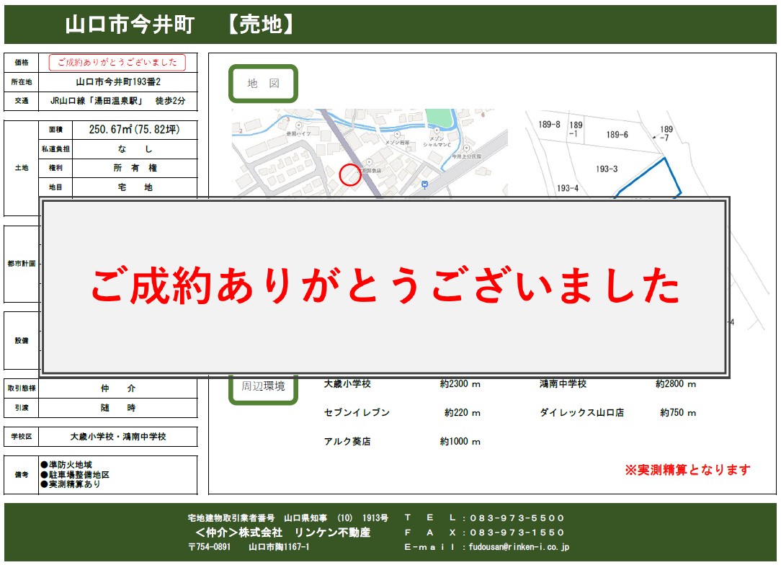Click the telephone number 083-973-5500
Image resolution: width=781 pixels, height=565 pixels.
click(517, 518)
